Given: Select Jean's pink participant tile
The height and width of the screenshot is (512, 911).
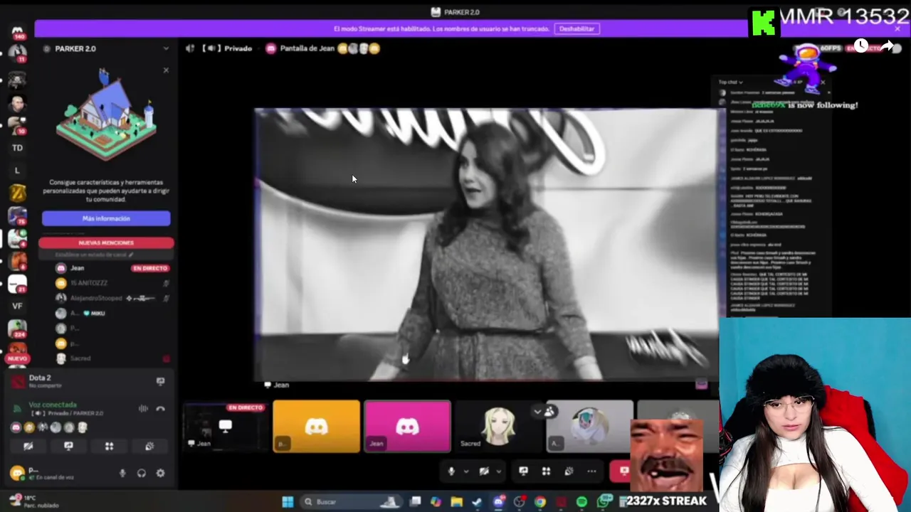Looking at the screenshot, I should point(407,426).
